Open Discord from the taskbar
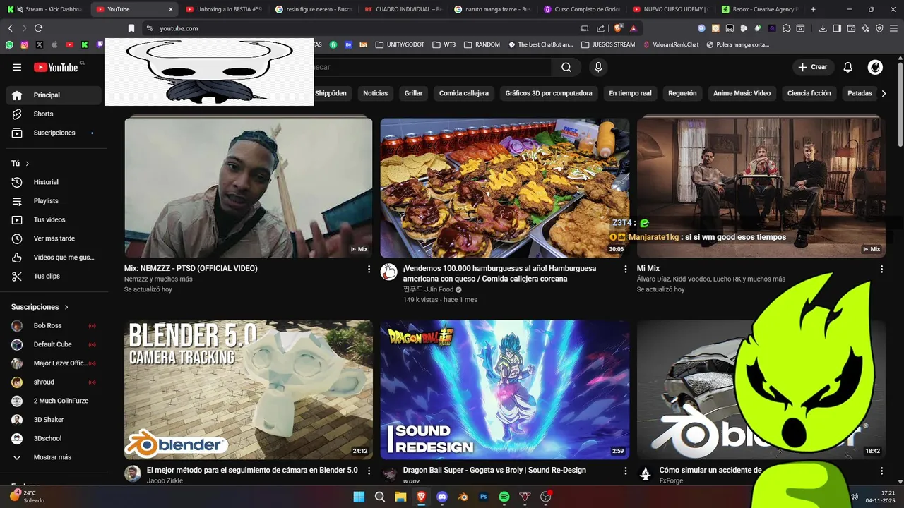Viewport: 904px width, 508px height. tap(442, 497)
